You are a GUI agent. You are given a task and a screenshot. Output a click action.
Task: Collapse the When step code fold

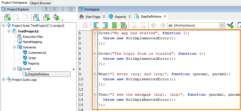pos(95,74)
